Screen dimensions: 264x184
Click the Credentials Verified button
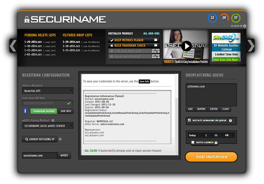[x=44, y=111]
